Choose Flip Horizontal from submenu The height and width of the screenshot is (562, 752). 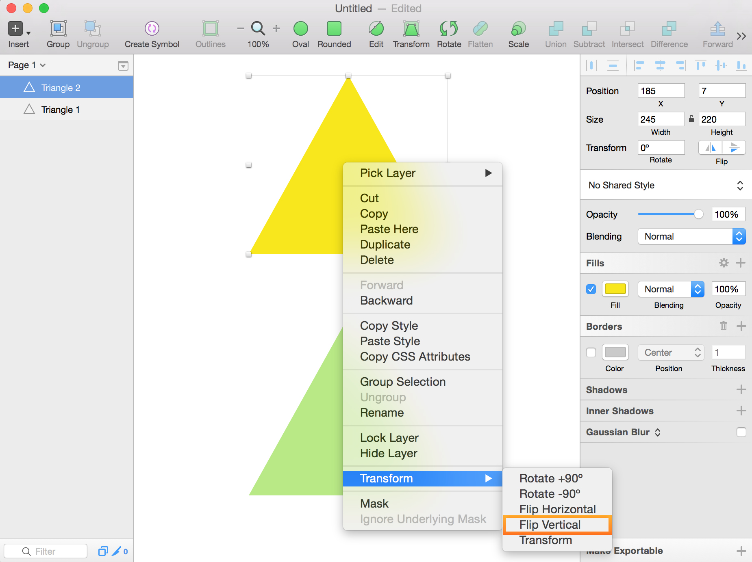point(557,509)
